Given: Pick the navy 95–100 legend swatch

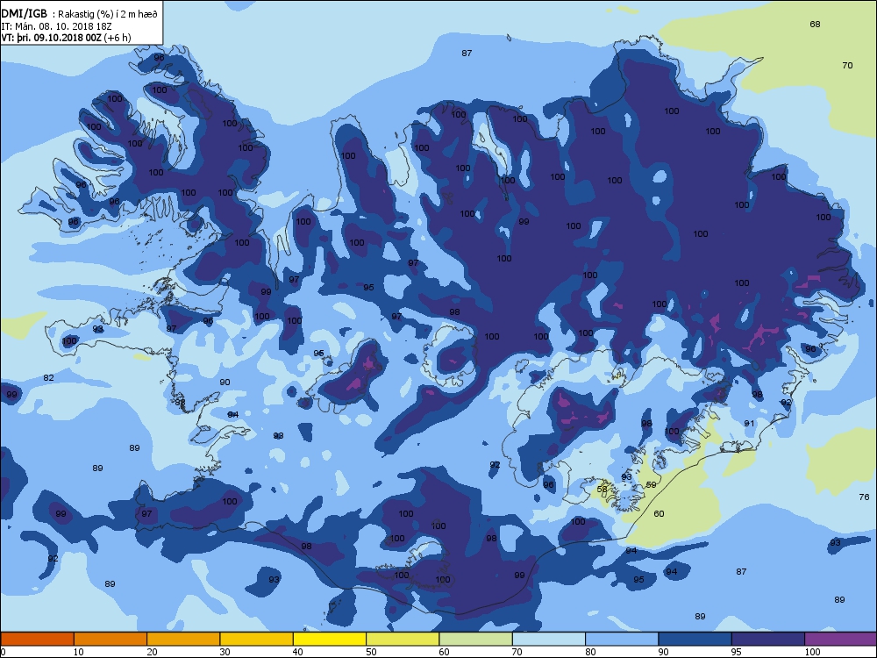Looking at the screenshot, I should tap(768, 639).
